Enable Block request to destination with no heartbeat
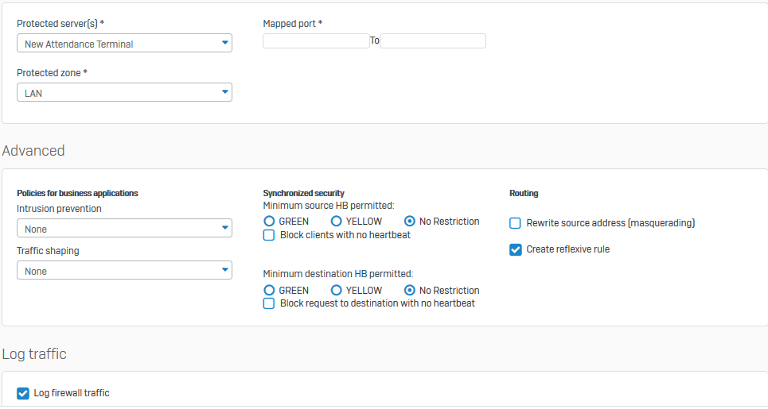Image resolution: width=768 pixels, height=409 pixels. (x=270, y=303)
